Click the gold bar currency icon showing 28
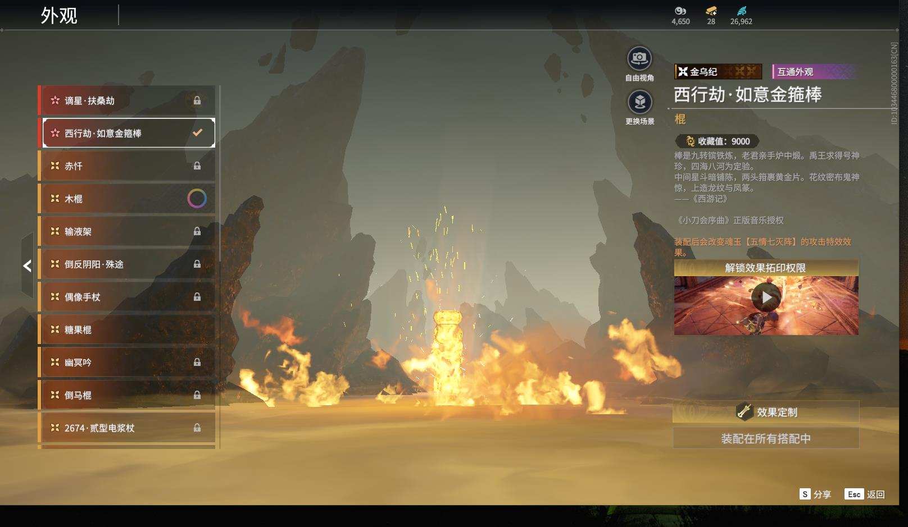Image resolution: width=908 pixels, height=527 pixels. click(711, 11)
